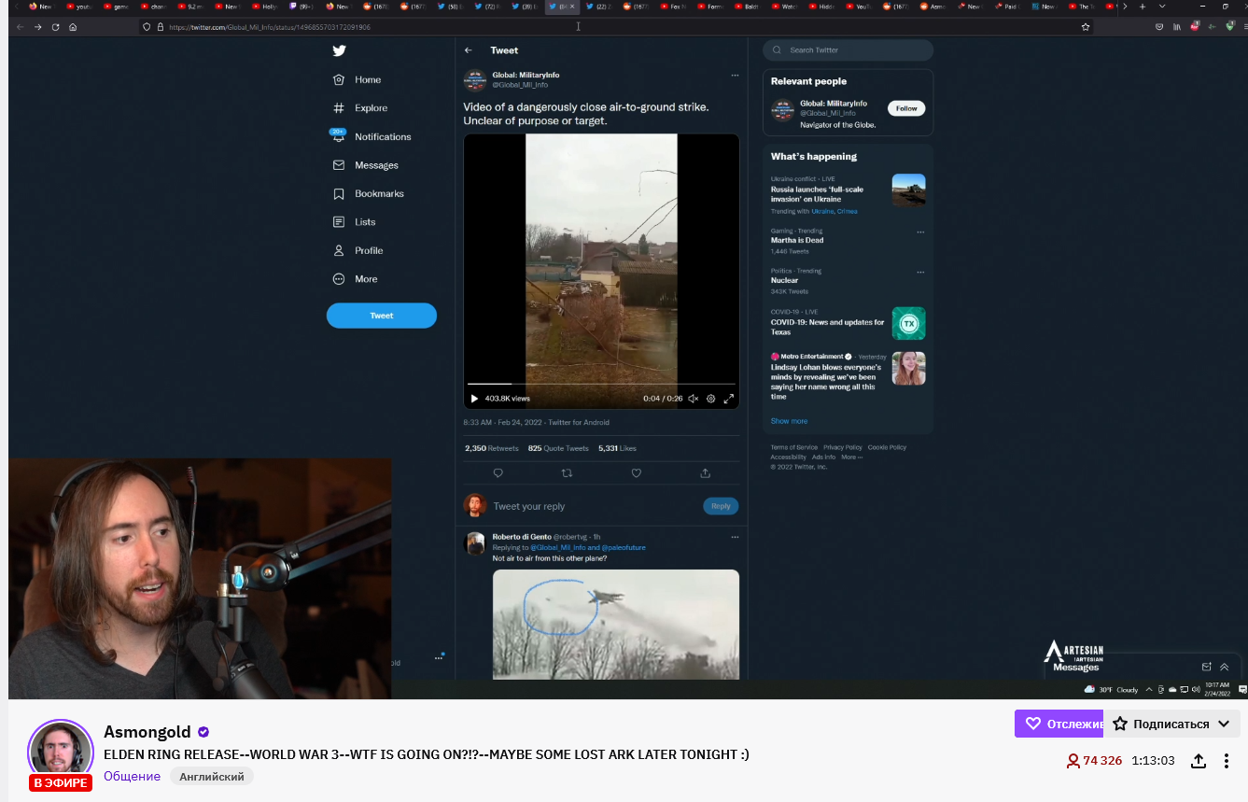
Task: Open the Windows weather widget showing 30°F Cloudy
Action: click(1111, 689)
